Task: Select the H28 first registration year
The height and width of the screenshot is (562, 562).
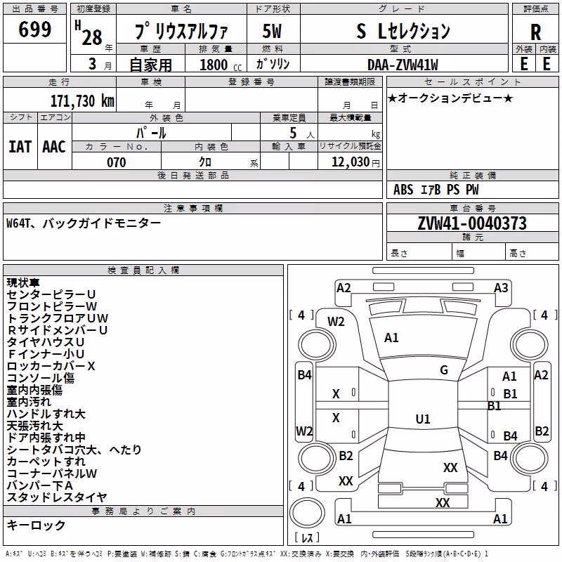Action: point(89,34)
